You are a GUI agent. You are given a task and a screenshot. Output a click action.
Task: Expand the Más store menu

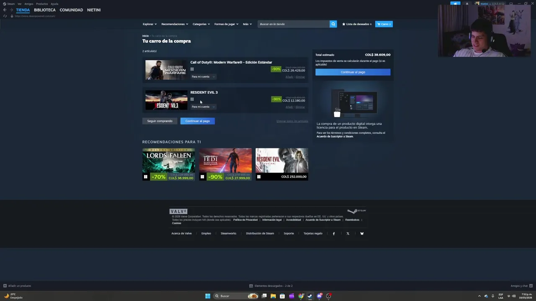[247, 24]
